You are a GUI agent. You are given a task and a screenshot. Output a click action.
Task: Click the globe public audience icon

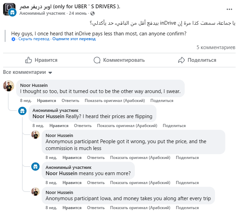[93, 13]
